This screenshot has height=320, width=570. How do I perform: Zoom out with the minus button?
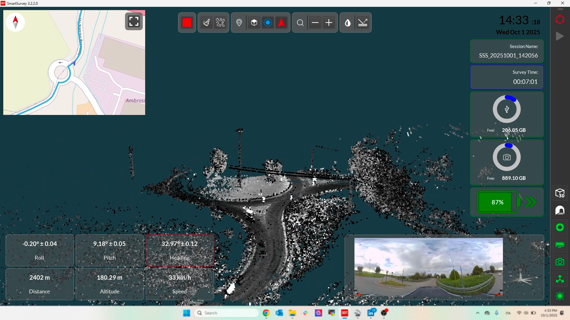click(x=315, y=23)
